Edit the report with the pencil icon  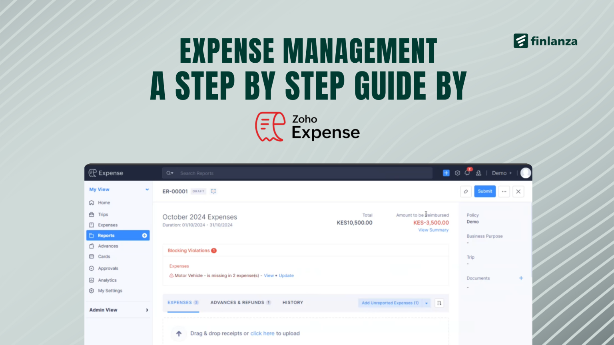pos(466,191)
